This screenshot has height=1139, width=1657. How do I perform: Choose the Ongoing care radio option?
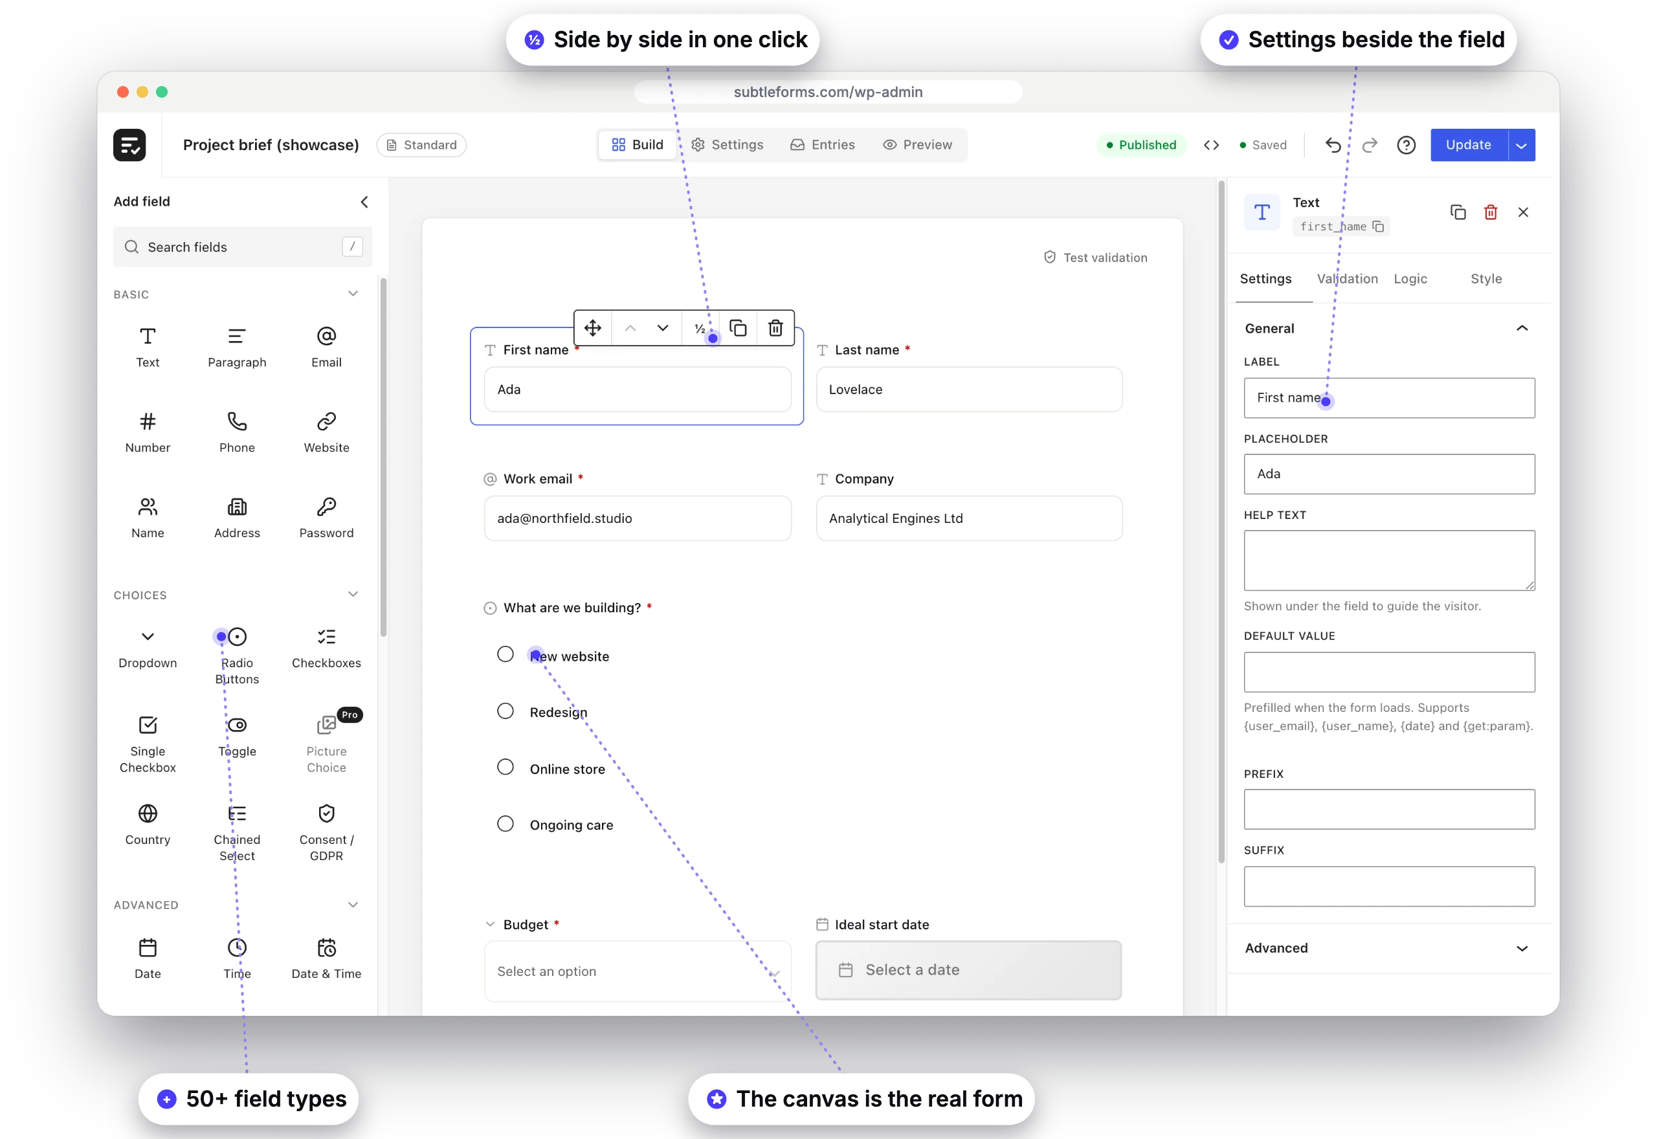tap(506, 824)
